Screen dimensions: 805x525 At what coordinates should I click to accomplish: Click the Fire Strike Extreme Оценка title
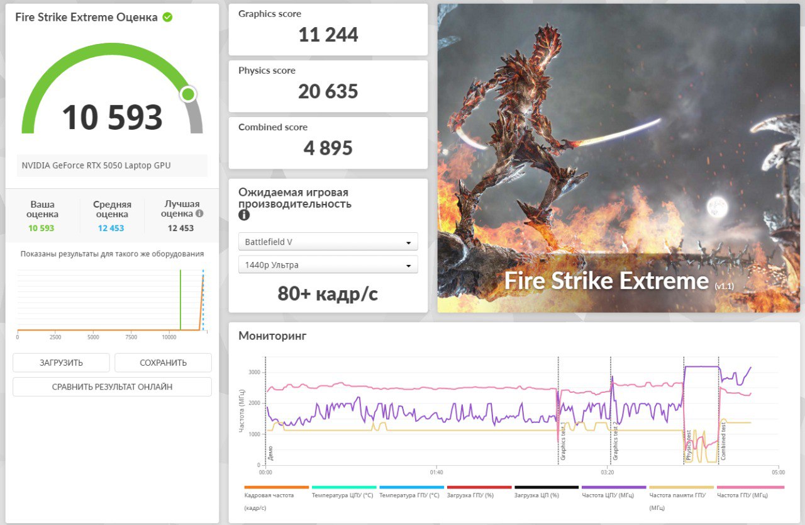click(86, 17)
